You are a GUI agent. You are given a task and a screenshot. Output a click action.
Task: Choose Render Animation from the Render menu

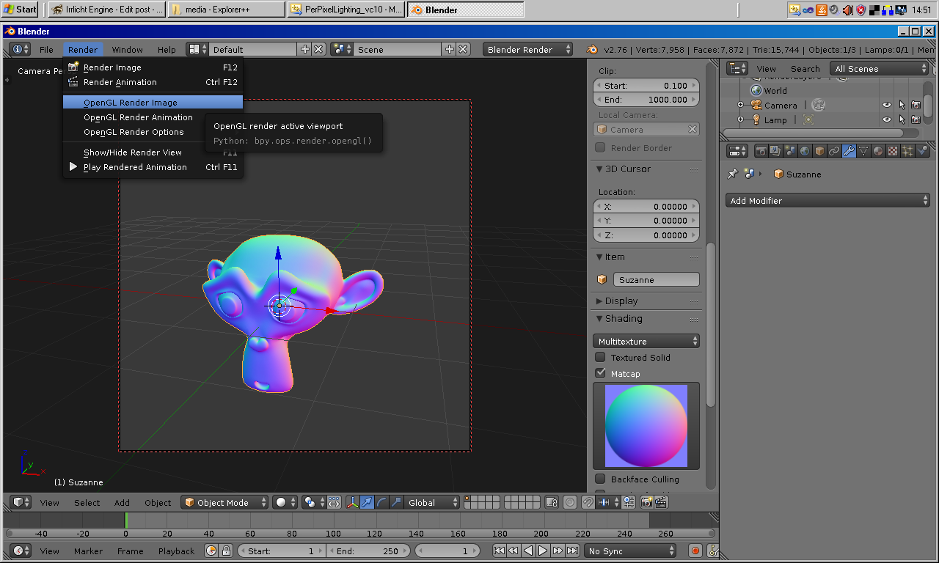point(153,82)
